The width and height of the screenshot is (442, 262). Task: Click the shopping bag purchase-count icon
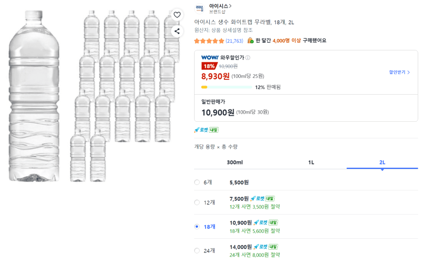(250, 40)
